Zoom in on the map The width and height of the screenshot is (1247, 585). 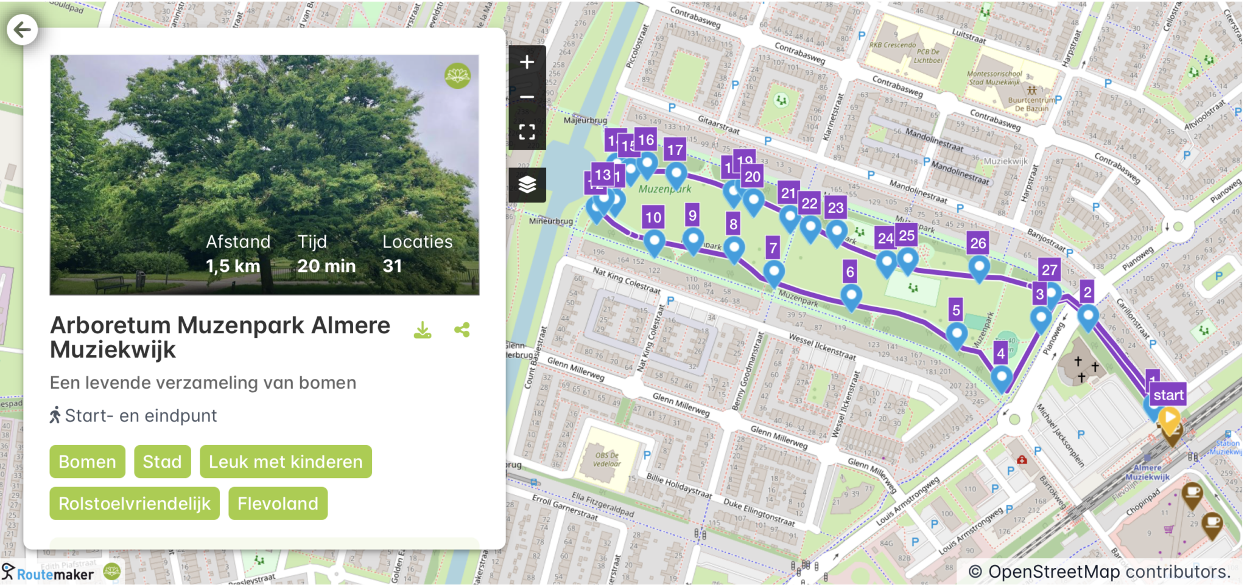click(x=527, y=62)
